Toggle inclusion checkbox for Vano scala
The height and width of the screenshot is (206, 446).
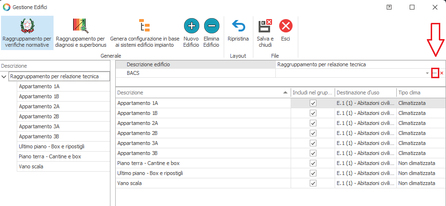313,183
